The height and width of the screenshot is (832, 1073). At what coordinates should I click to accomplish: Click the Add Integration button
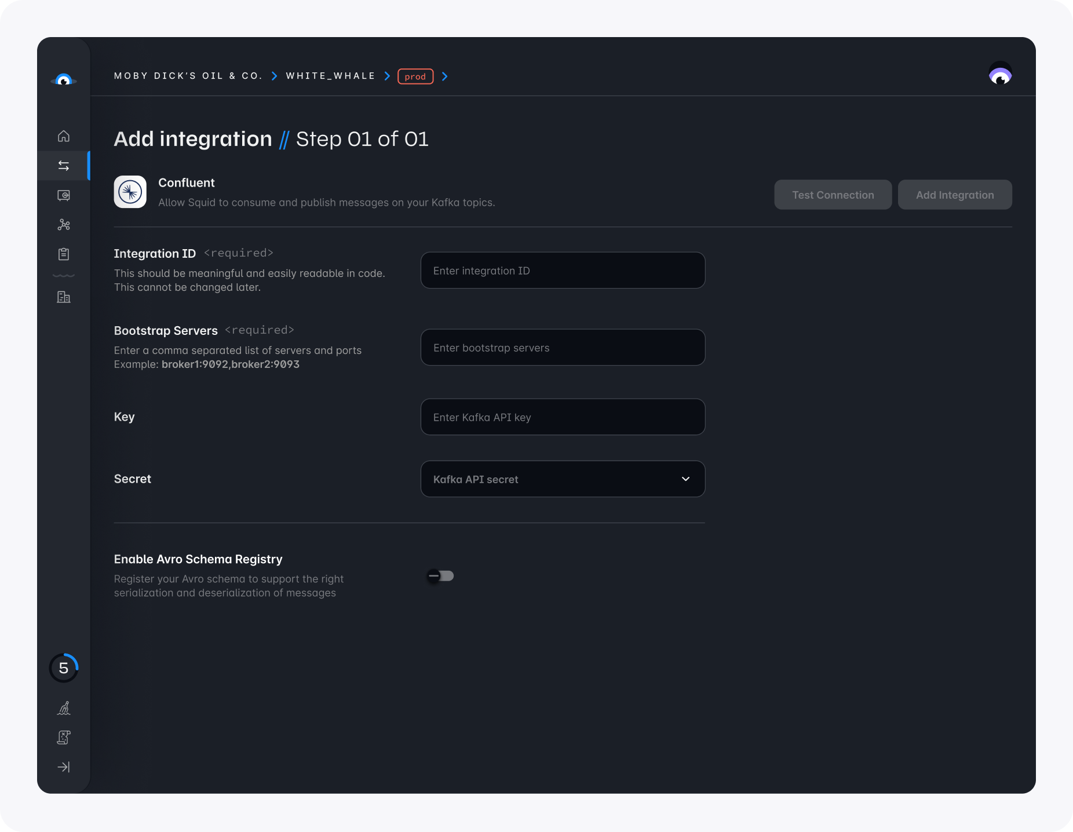pyautogui.click(x=955, y=195)
